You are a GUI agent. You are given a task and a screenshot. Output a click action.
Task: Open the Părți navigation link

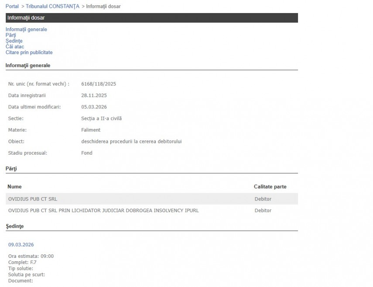point(11,35)
